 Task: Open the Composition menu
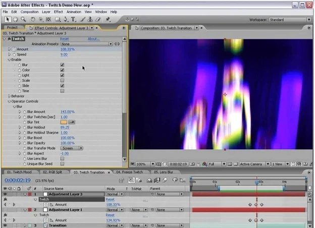(29, 12)
